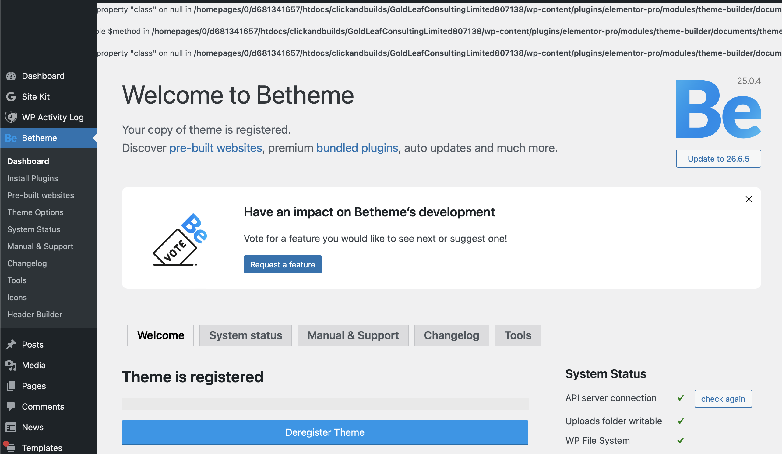Open WP Activity Log menu item
Viewport: 782px width, 454px height.
click(x=49, y=117)
